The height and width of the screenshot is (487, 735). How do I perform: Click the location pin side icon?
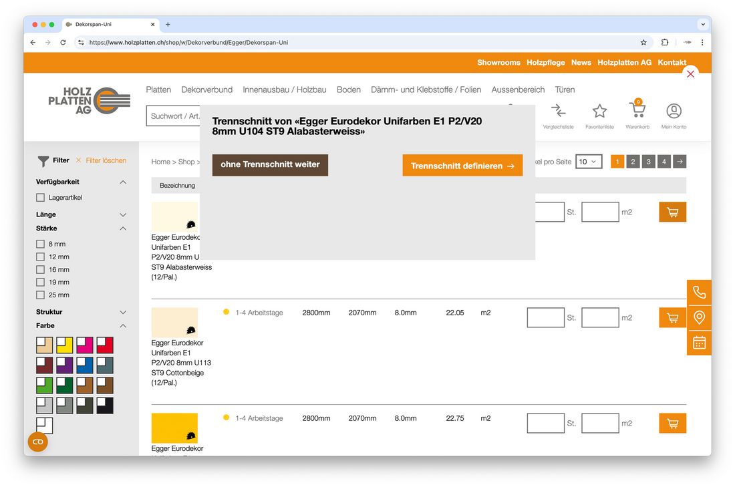click(699, 317)
